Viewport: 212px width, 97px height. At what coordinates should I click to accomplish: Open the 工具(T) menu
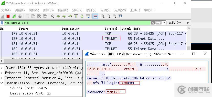tap(135, 10)
